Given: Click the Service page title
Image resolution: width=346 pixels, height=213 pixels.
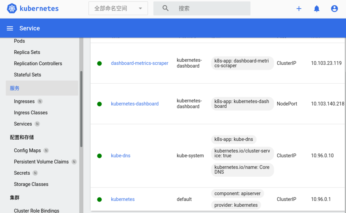Looking at the screenshot, I should [x=30, y=28].
